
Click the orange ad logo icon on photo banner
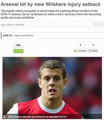point(5,116)
